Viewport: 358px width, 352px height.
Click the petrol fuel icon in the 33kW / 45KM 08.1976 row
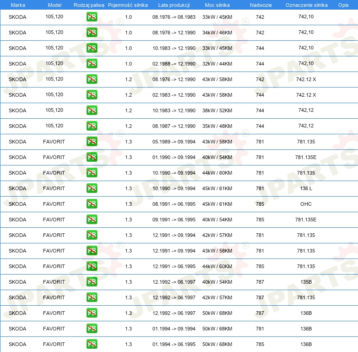tap(92, 16)
